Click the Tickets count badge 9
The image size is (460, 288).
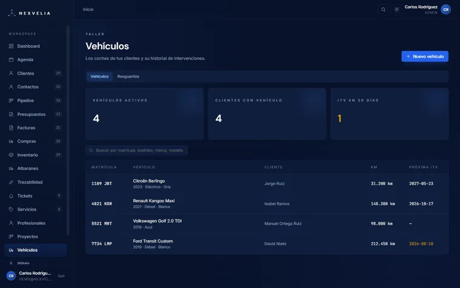tap(59, 196)
